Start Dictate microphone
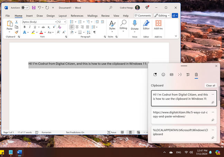Screen dimensions: 224x157 [134, 23]
